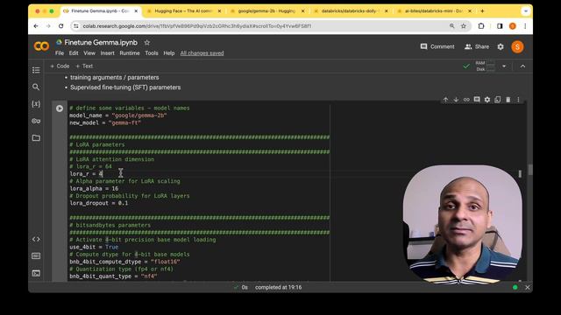Click the Colab CO logo
Image resolution: width=561 pixels, height=315 pixels.
(41, 46)
